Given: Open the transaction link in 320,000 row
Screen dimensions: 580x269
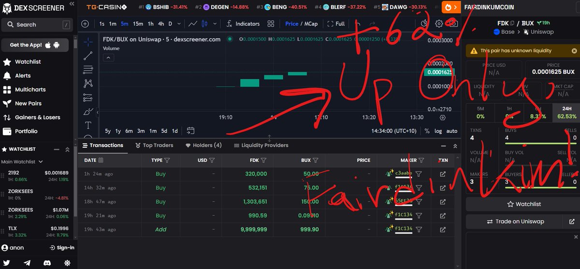Looking at the screenshot, I should [x=443, y=174].
